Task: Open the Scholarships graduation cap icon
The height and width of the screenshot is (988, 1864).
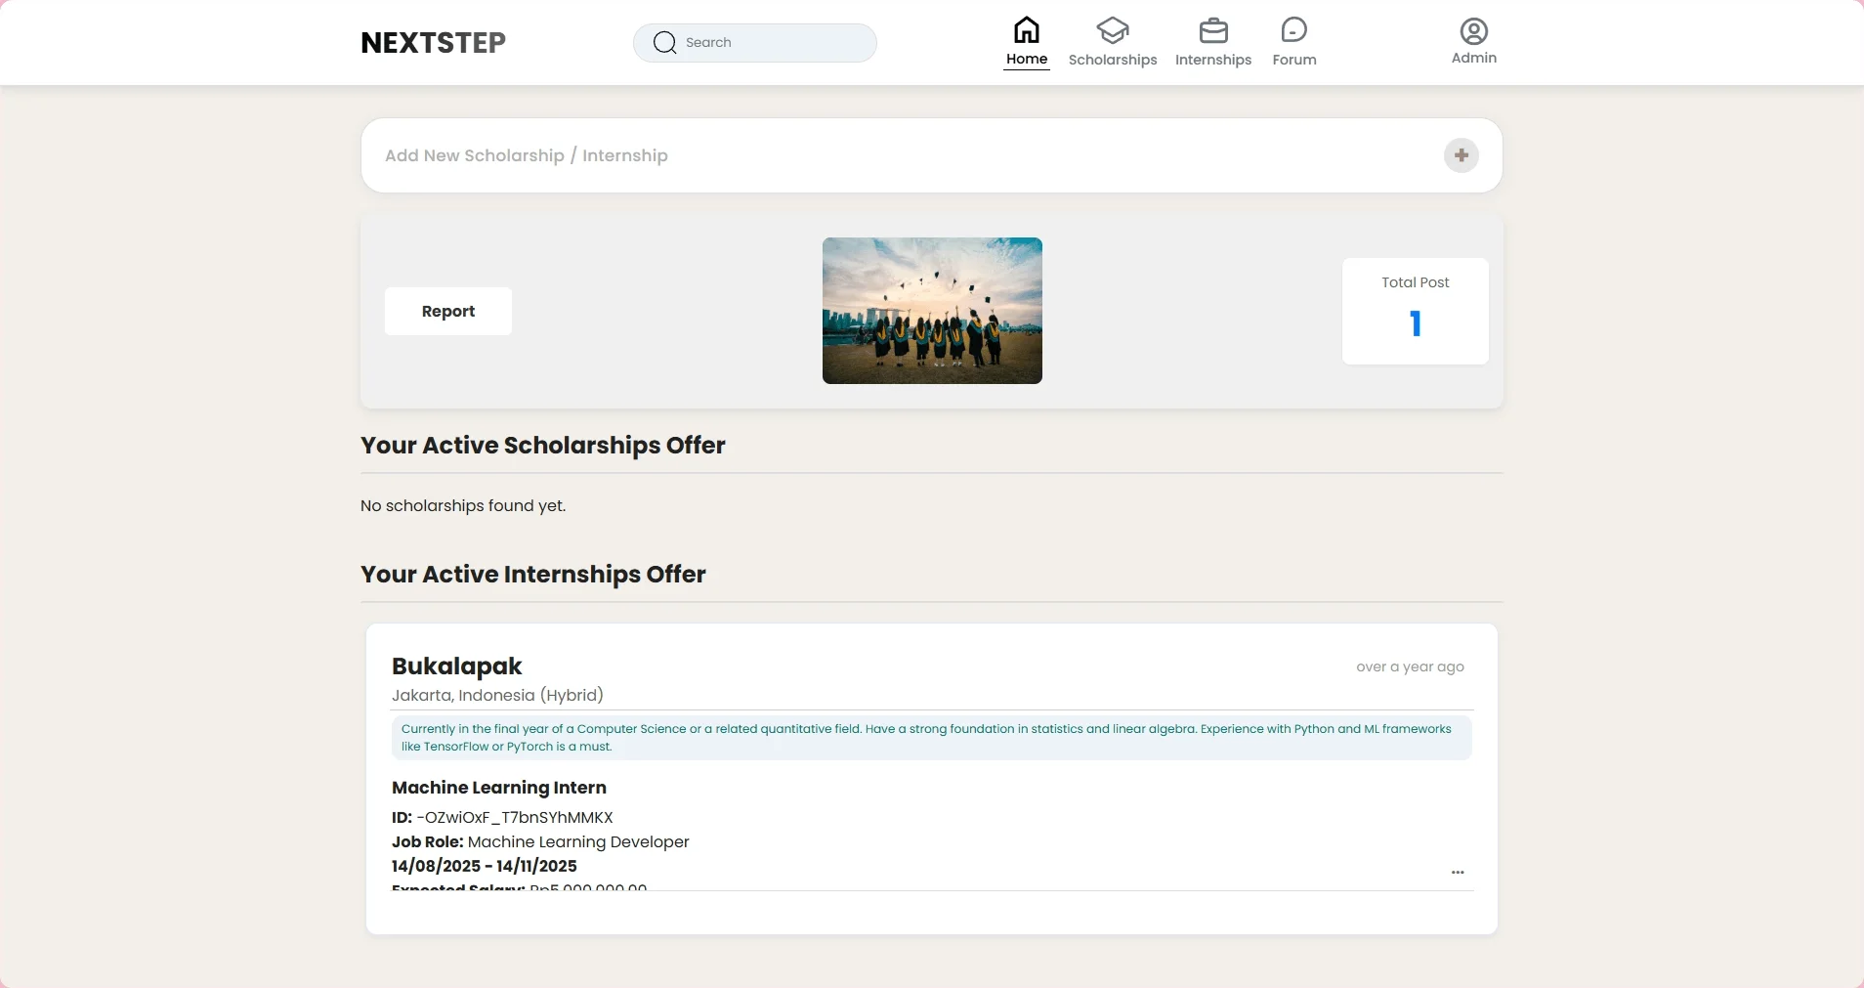Action: point(1113,30)
